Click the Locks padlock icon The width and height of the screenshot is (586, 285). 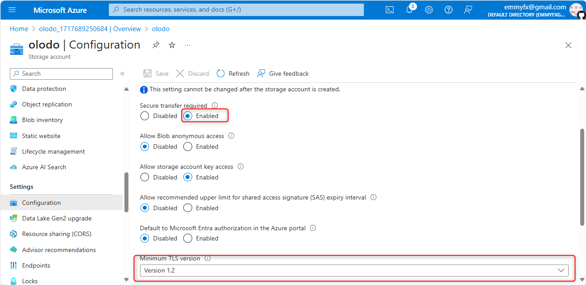pos(13,281)
